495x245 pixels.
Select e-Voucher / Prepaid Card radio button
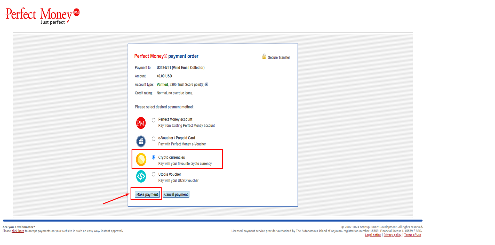click(x=154, y=139)
